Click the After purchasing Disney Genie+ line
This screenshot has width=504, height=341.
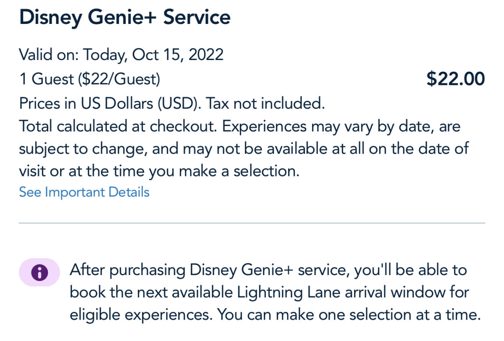269,270
